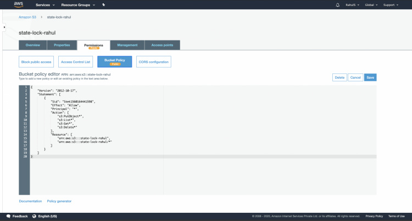Screen dimensions: 412x221
Task: Save the bucket policy
Action: pyautogui.click(x=370, y=77)
